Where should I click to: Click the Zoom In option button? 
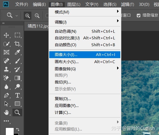27,16
